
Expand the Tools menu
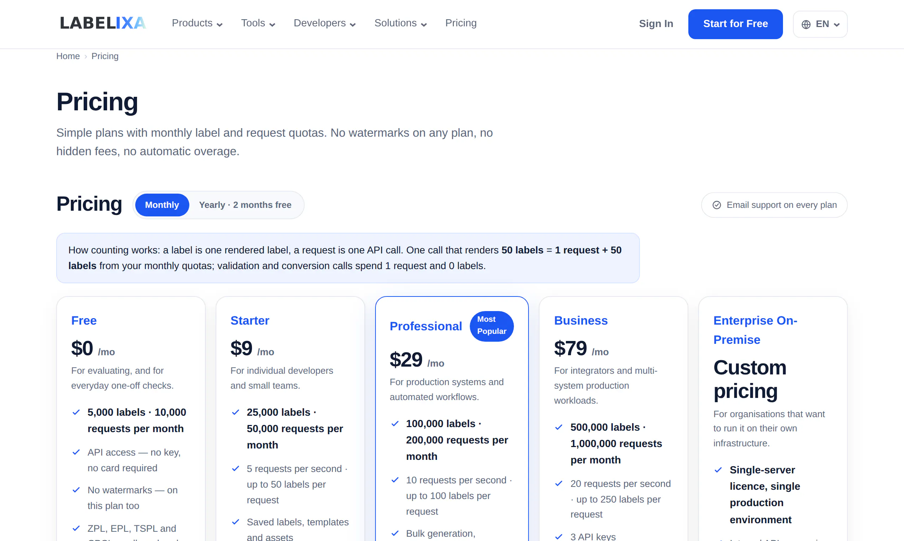[x=258, y=23]
